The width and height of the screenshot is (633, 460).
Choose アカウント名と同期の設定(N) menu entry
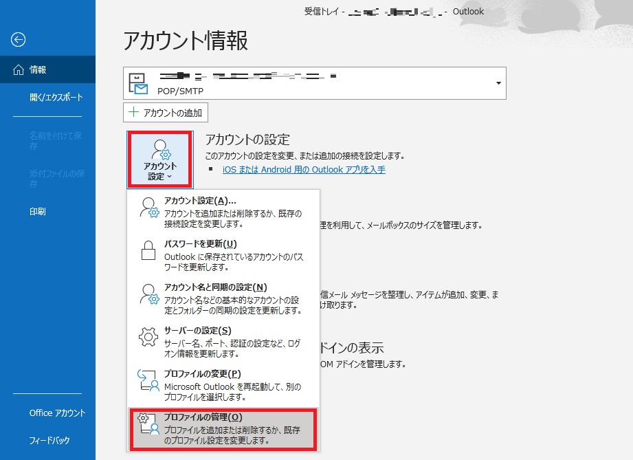pyautogui.click(x=223, y=298)
